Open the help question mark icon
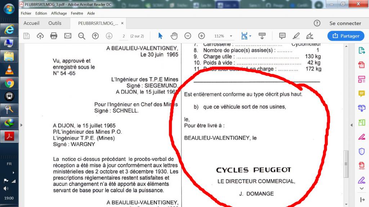 tap(317, 23)
